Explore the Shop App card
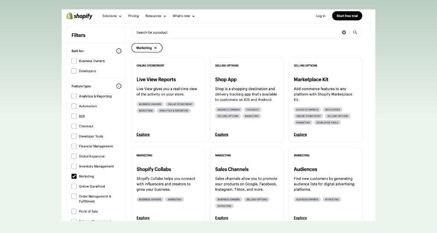This screenshot has width=437, height=233. (x=221, y=135)
